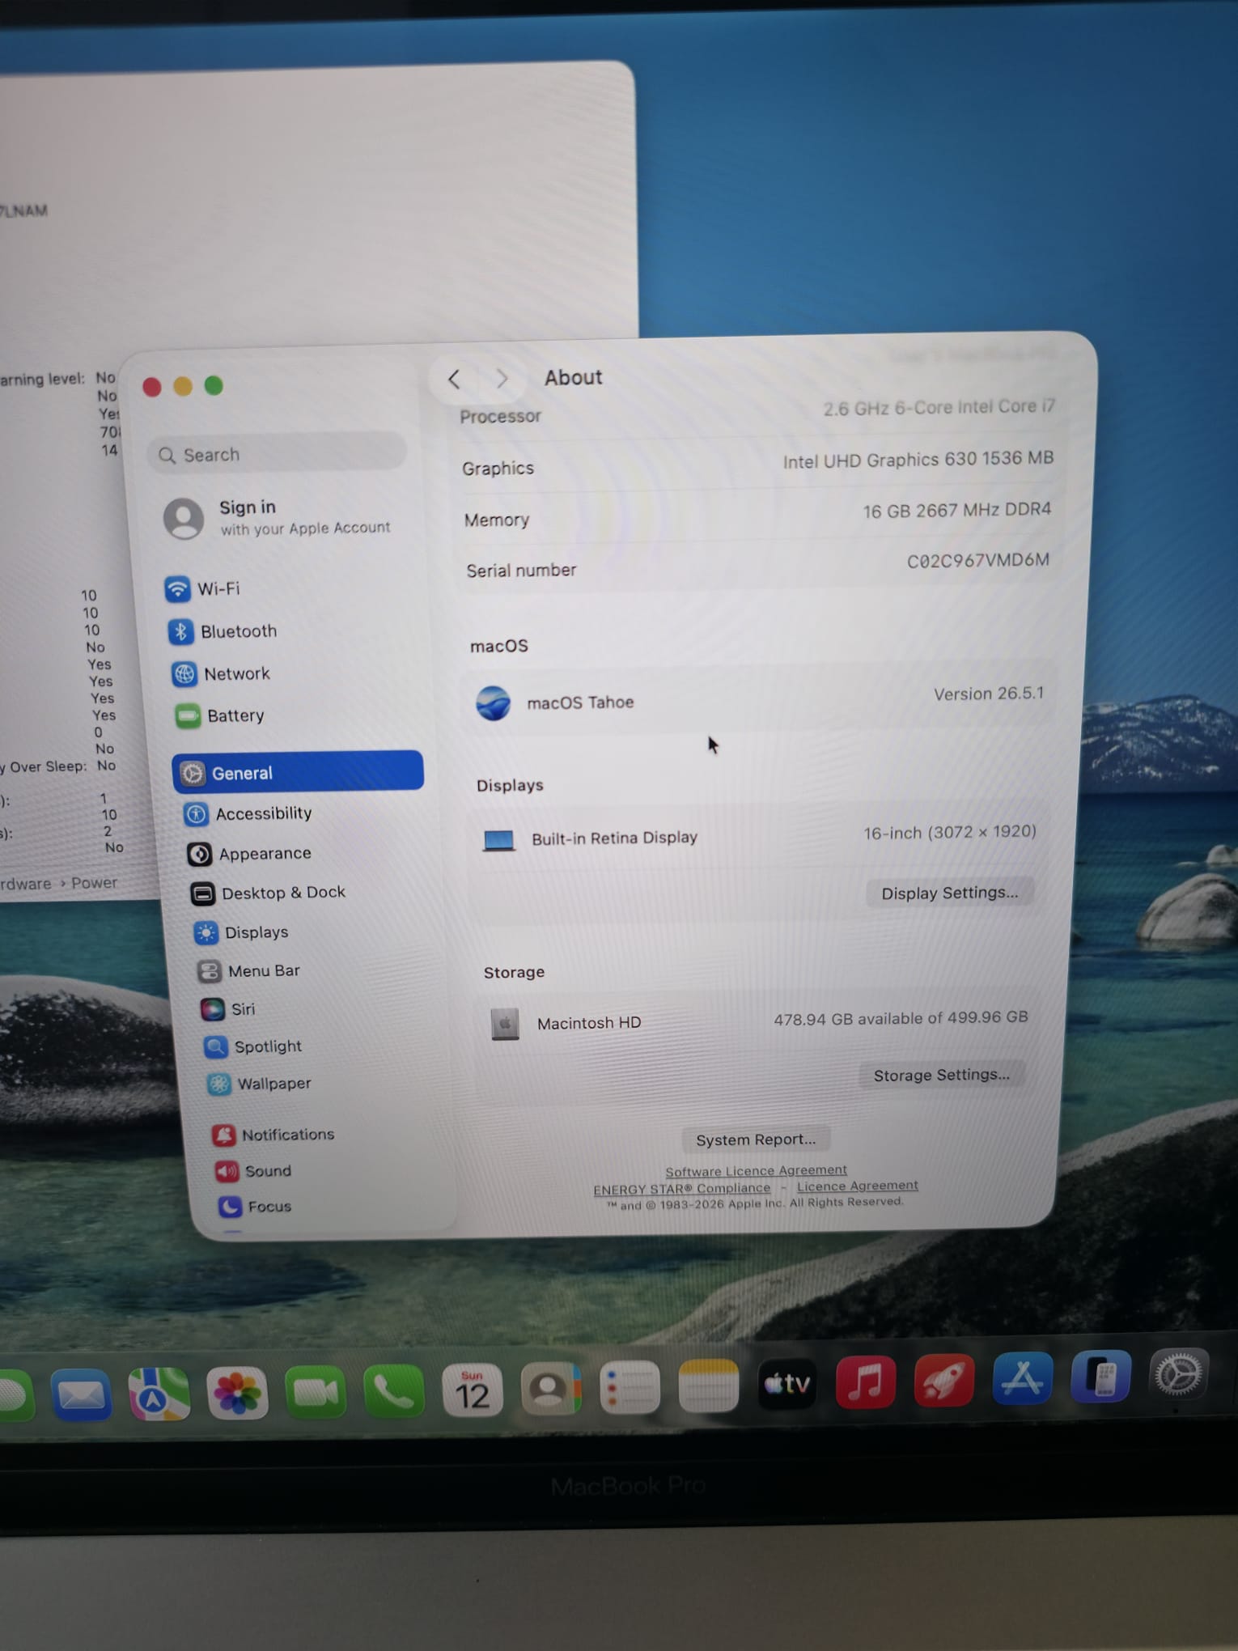The width and height of the screenshot is (1238, 1651).
Task: Open Menu Bar settings
Action: click(x=248, y=970)
